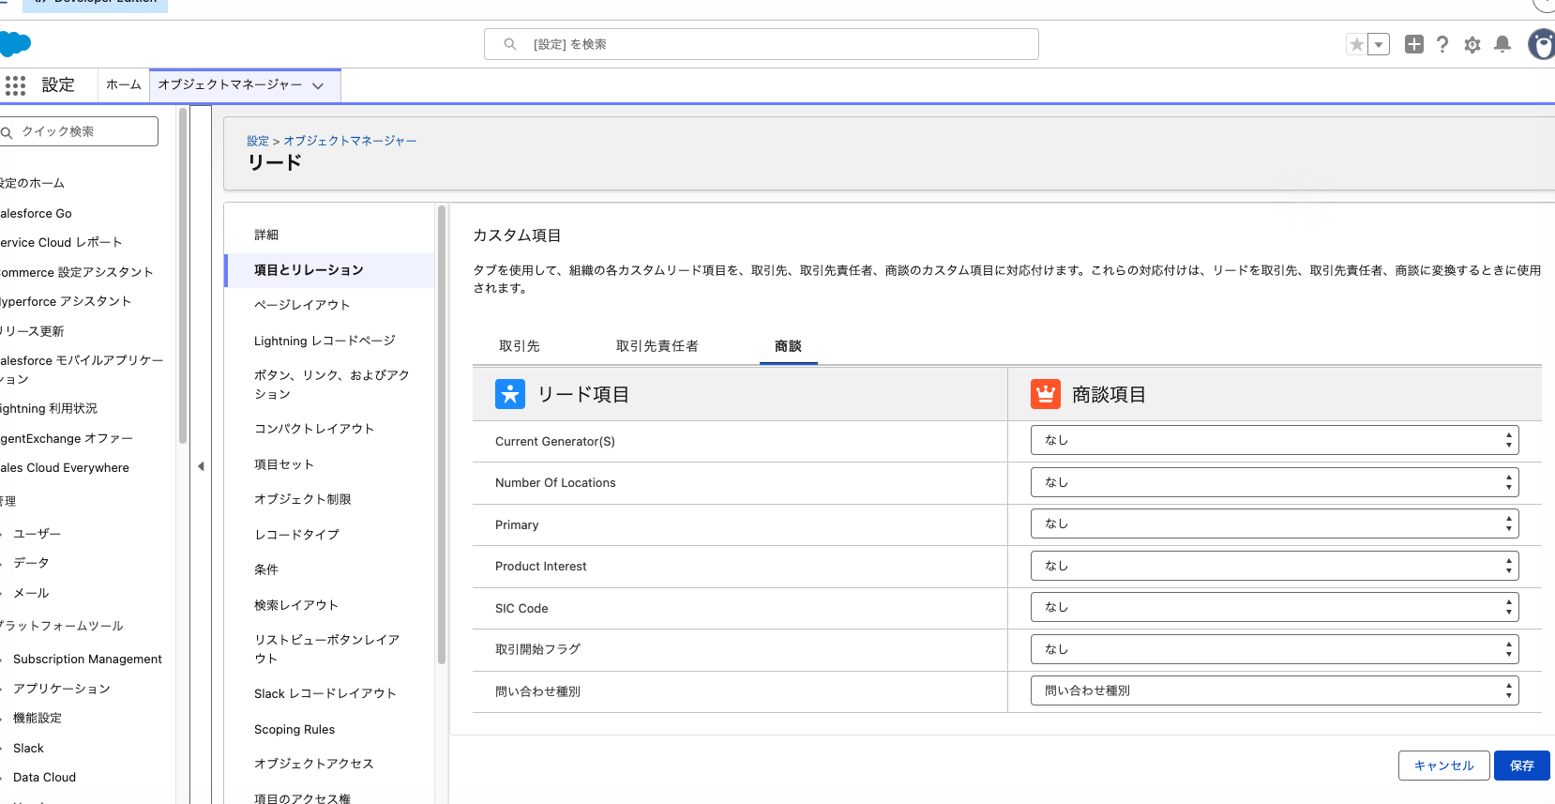Screen dimensions: 1555x804
Task: Follow the 設定 breadcrumb link
Action: tap(258, 141)
